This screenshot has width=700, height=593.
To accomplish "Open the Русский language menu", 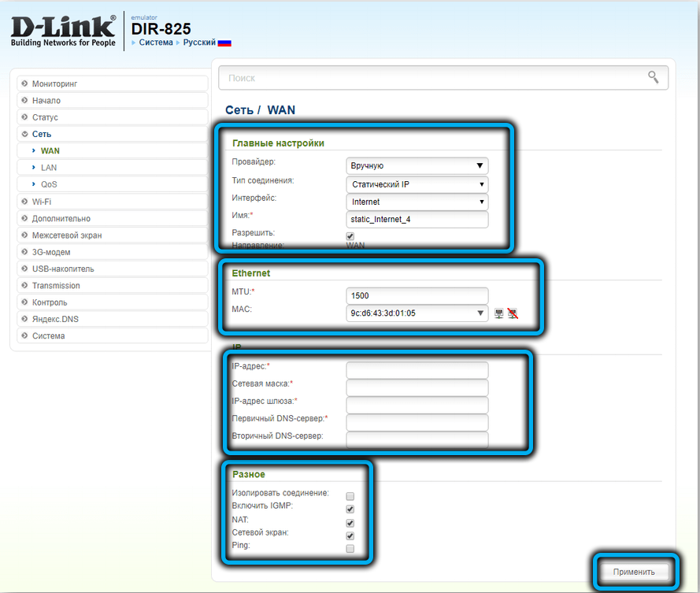I will (x=199, y=43).
